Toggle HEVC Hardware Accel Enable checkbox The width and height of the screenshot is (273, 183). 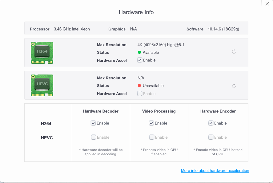[140, 93]
